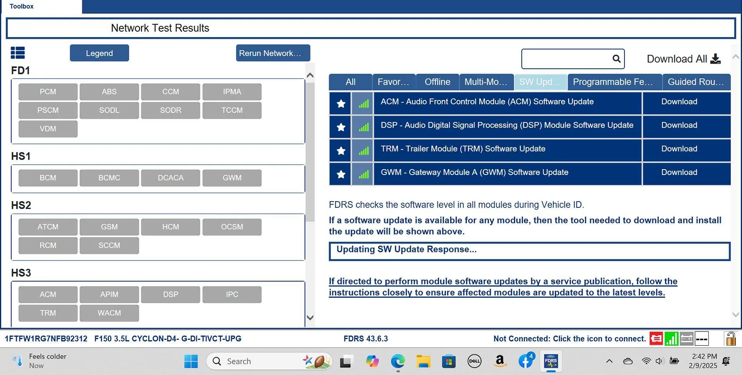This screenshot has height=375, width=742.
Task: Click signal bars icon in ACM row
Action: [363, 104]
